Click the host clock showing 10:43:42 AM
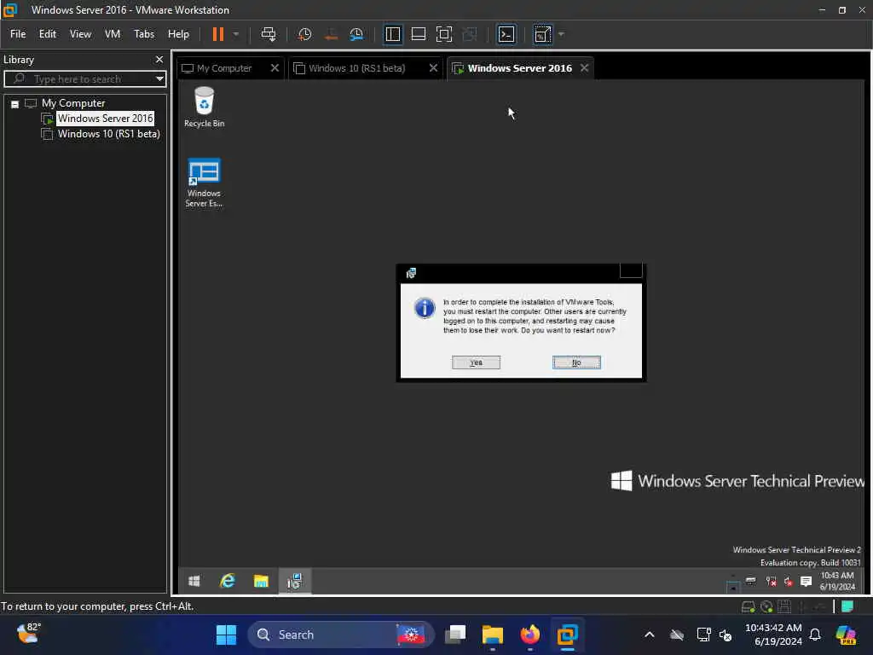Image resolution: width=873 pixels, height=655 pixels. [773, 635]
